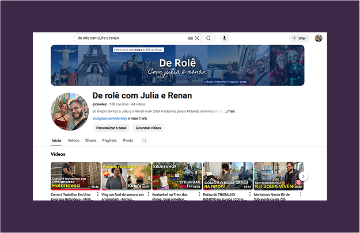Open options menu for 'Keukenhof ou Trem das' video
Image resolution: width=360 pixels, height=233 pixels.
[x=199, y=194]
